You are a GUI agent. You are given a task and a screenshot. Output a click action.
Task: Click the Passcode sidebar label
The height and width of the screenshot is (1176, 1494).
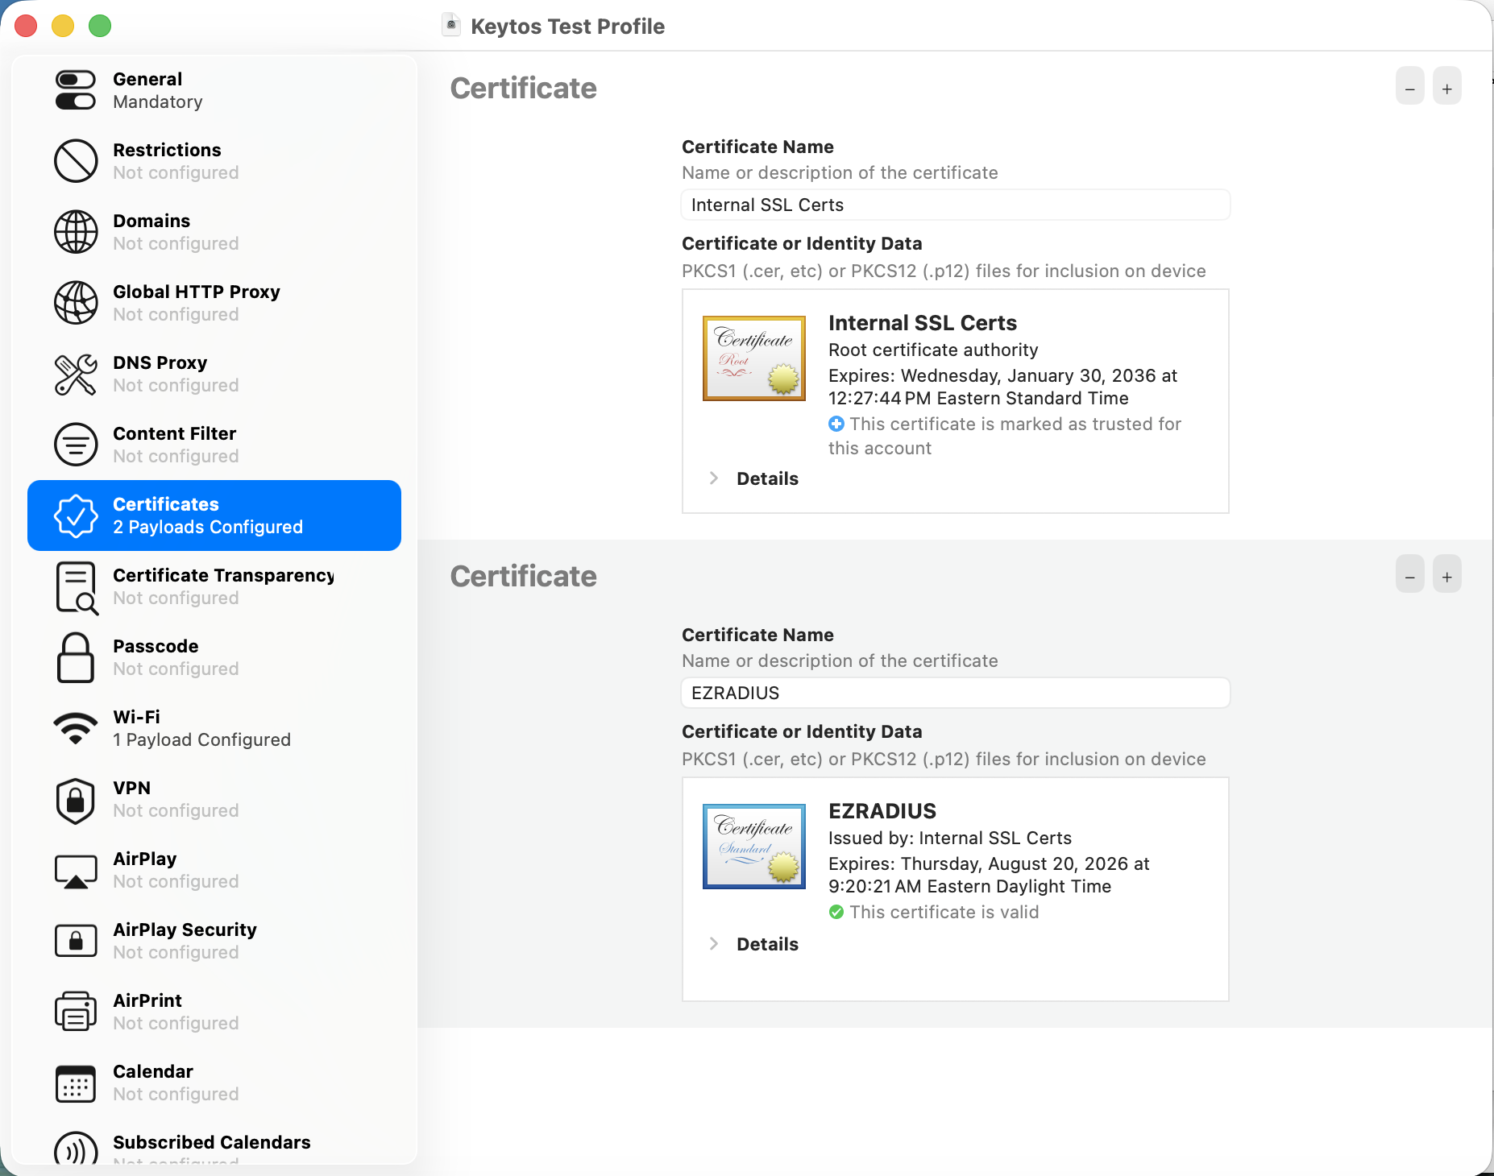156,646
